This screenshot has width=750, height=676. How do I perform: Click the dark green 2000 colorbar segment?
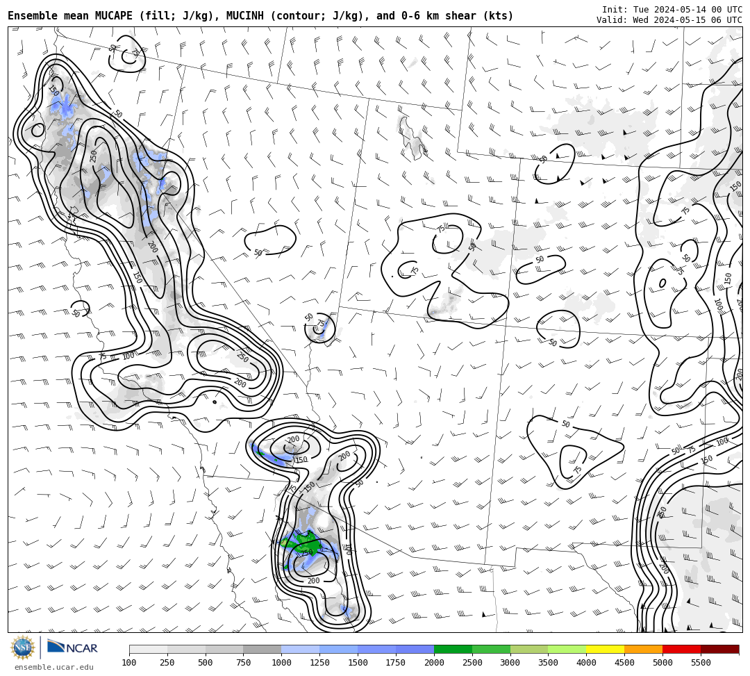pos(453,649)
